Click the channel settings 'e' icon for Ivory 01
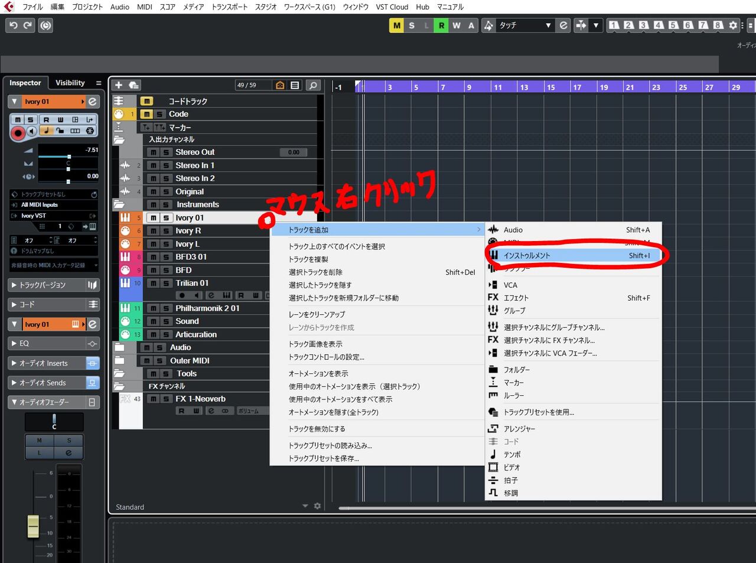 (x=93, y=102)
